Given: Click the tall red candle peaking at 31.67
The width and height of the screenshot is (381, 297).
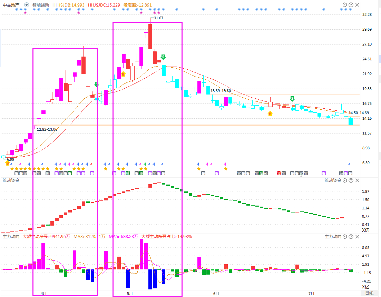Looking at the screenshot, I should coord(150,37).
